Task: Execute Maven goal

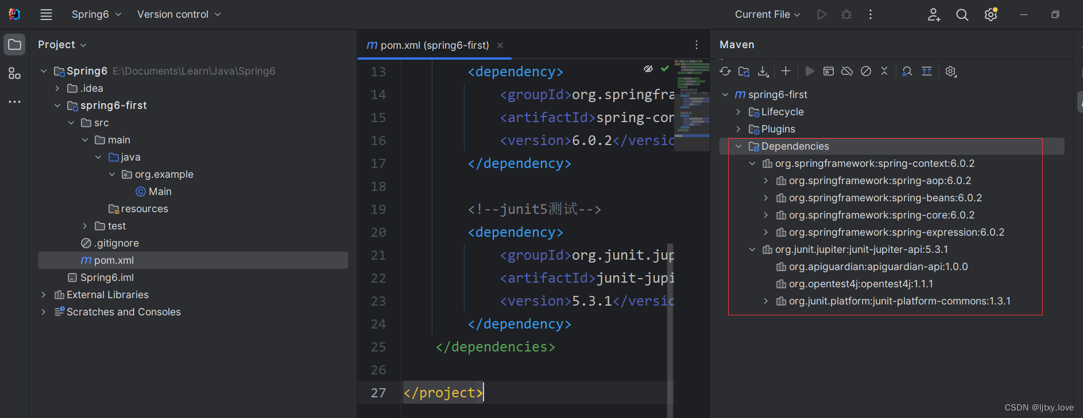Action: coord(829,71)
